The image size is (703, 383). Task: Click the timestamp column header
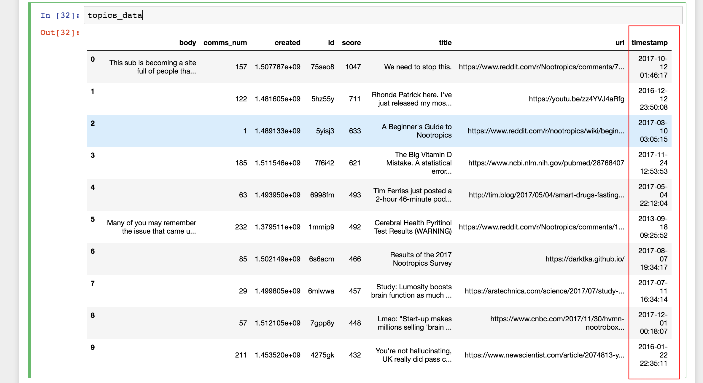click(x=650, y=43)
